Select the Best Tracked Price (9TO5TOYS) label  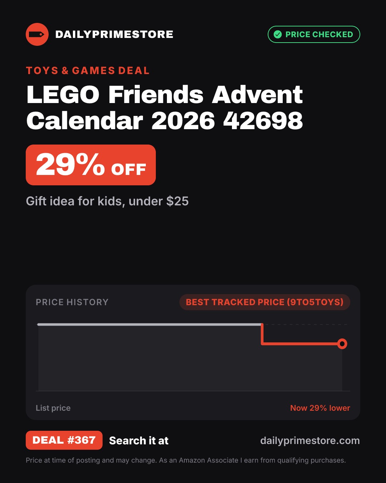(264, 302)
